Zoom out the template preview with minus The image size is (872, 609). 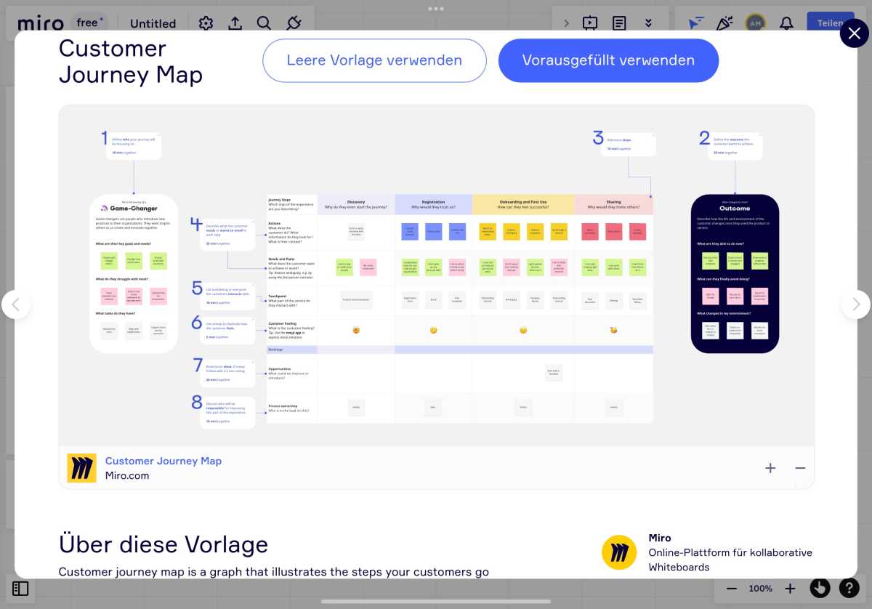coord(800,468)
